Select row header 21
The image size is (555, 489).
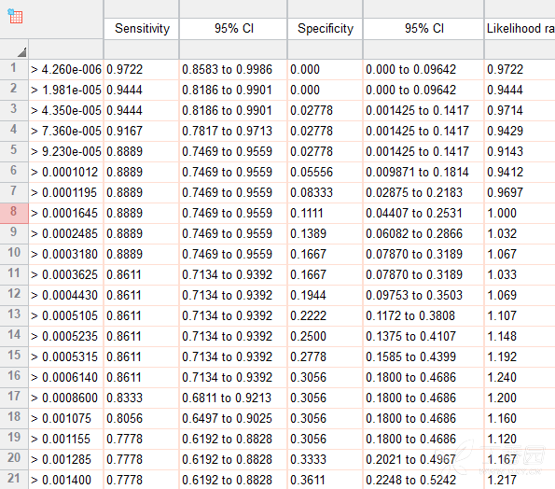point(14,480)
